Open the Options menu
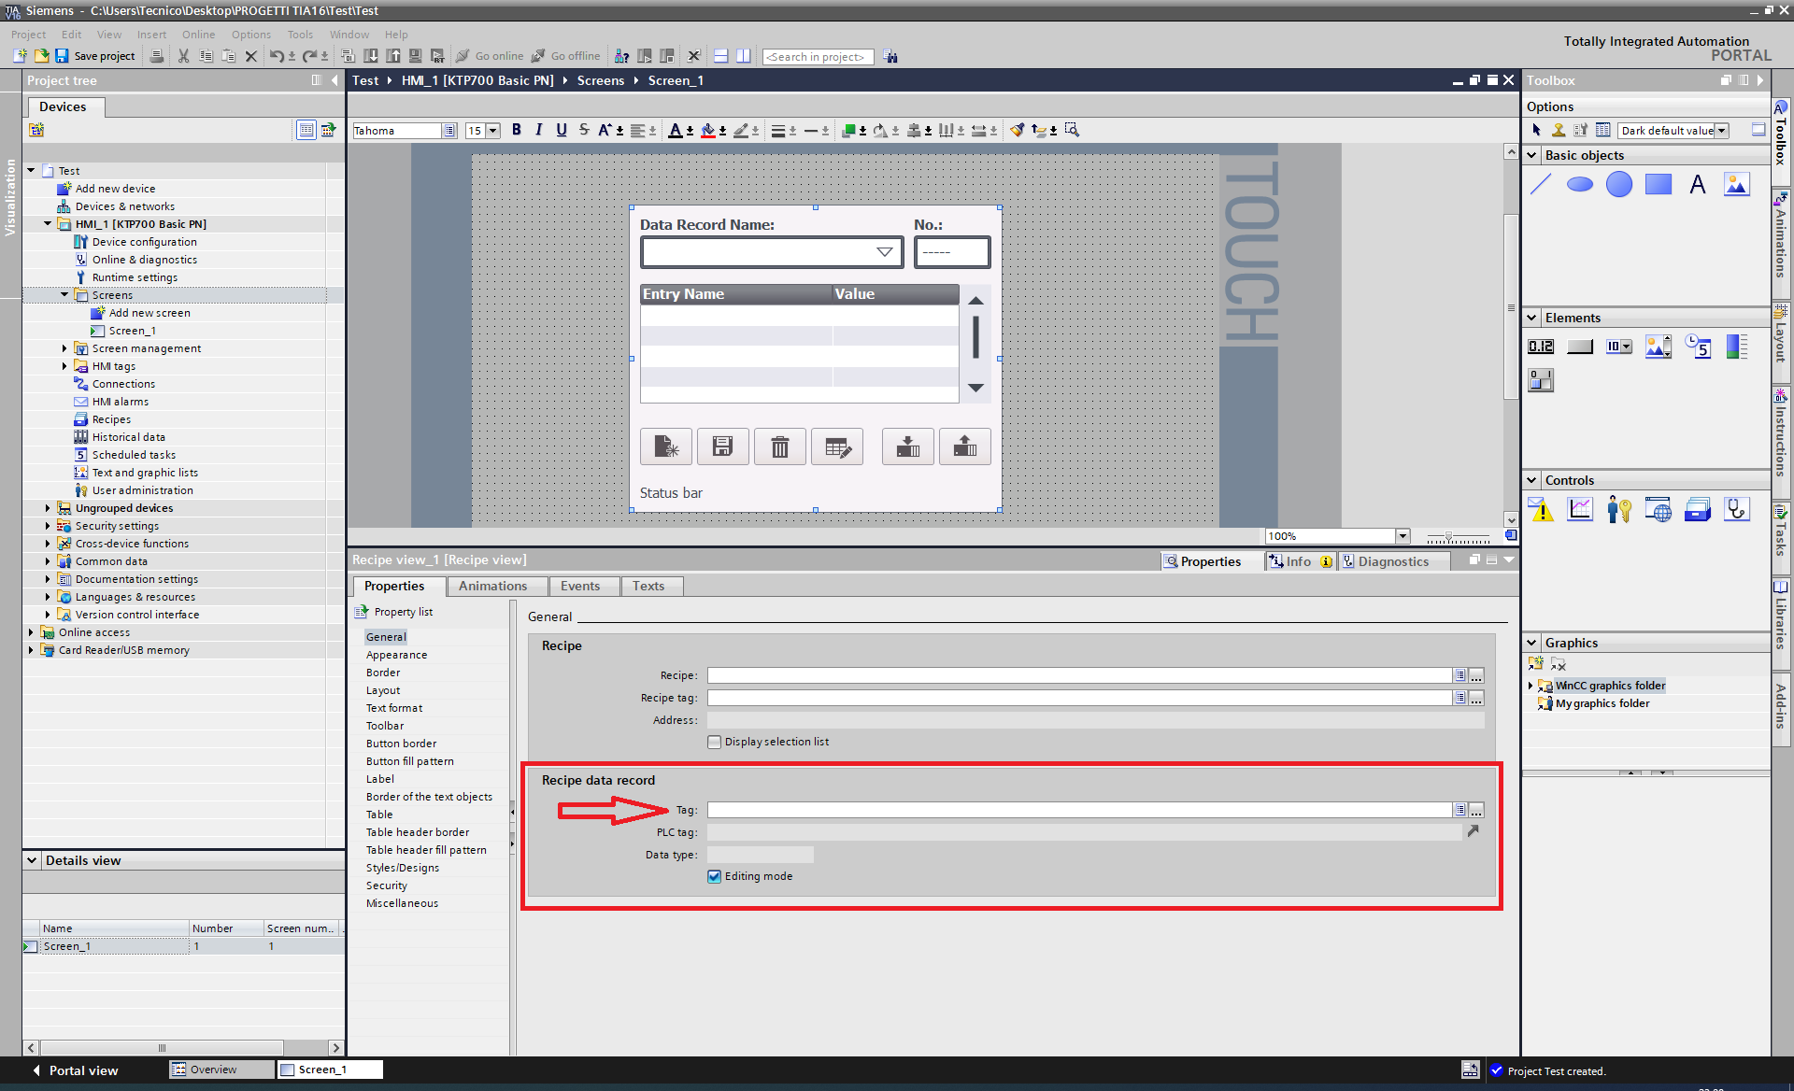1794x1091 pixels. tap(250, 35)
